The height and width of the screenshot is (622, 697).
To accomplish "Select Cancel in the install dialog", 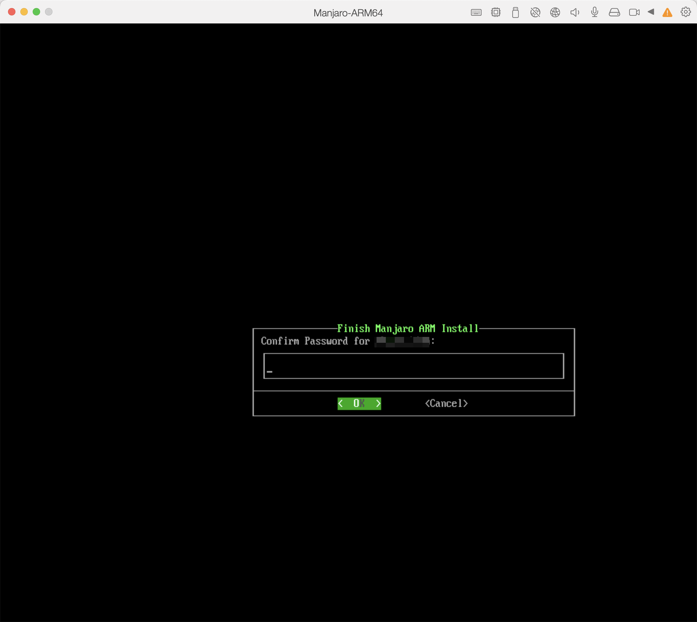I will point(446,404).
